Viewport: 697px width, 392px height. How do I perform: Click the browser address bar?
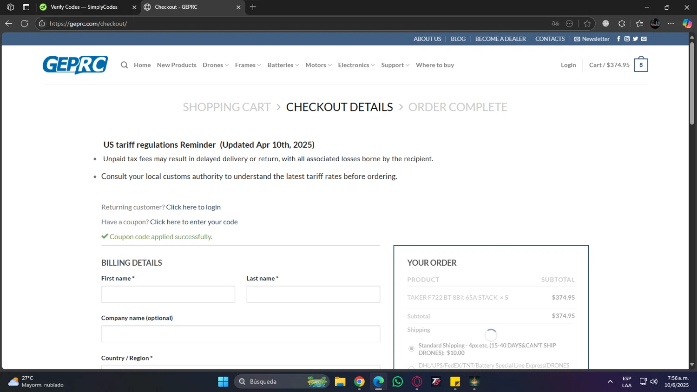[297, 24]
